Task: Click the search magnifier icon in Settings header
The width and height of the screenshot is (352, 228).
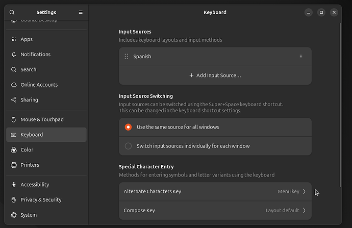Action: tap(12, 12)
